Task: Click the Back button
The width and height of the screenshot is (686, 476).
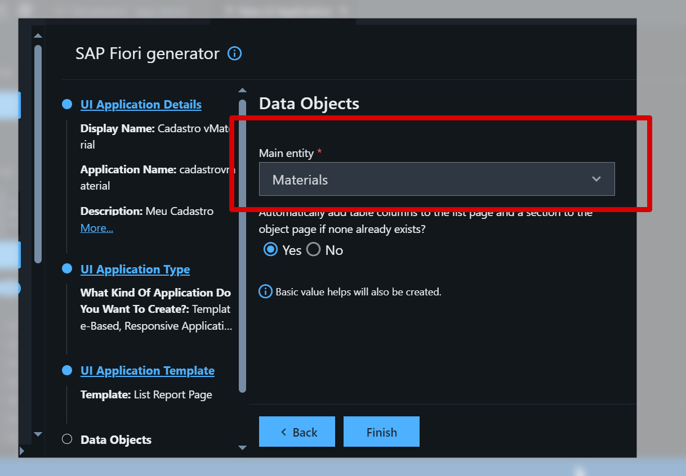Action: pos(297,432)
